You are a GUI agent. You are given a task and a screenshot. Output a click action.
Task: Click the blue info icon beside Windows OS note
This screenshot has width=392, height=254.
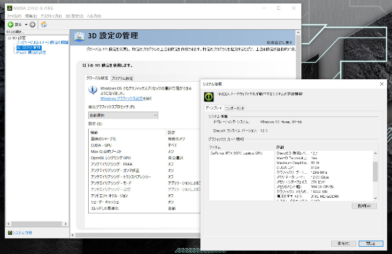pyautogui.click(x=93, y=90)
